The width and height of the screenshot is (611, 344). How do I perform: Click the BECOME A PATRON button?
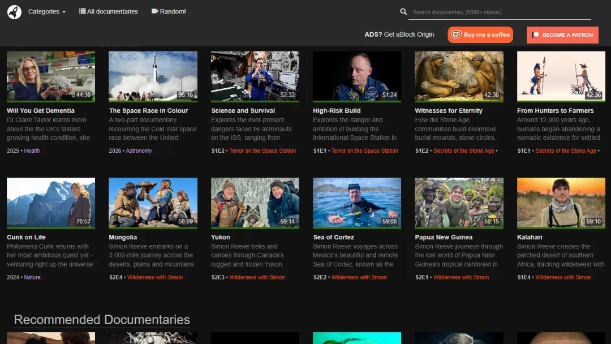point(562,35)
